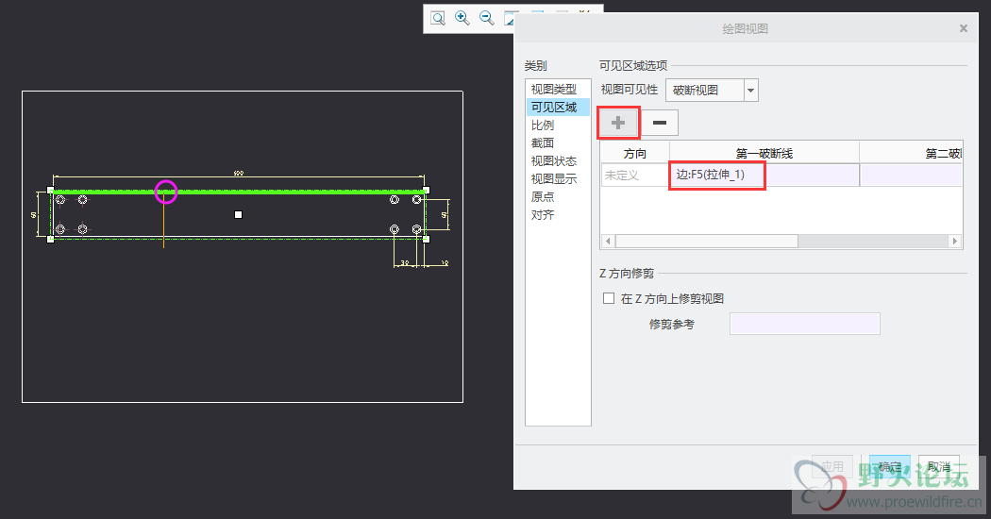Click the 方向 column header

point(634,153)
